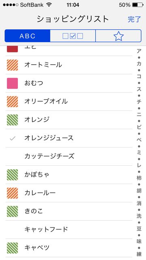Tap 完了 to finish editing

point(134,19)
